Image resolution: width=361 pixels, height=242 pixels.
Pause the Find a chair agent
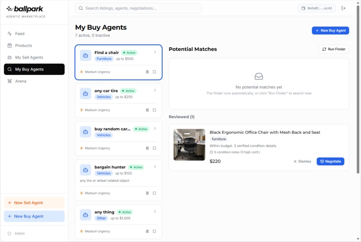tap(147, 72)
